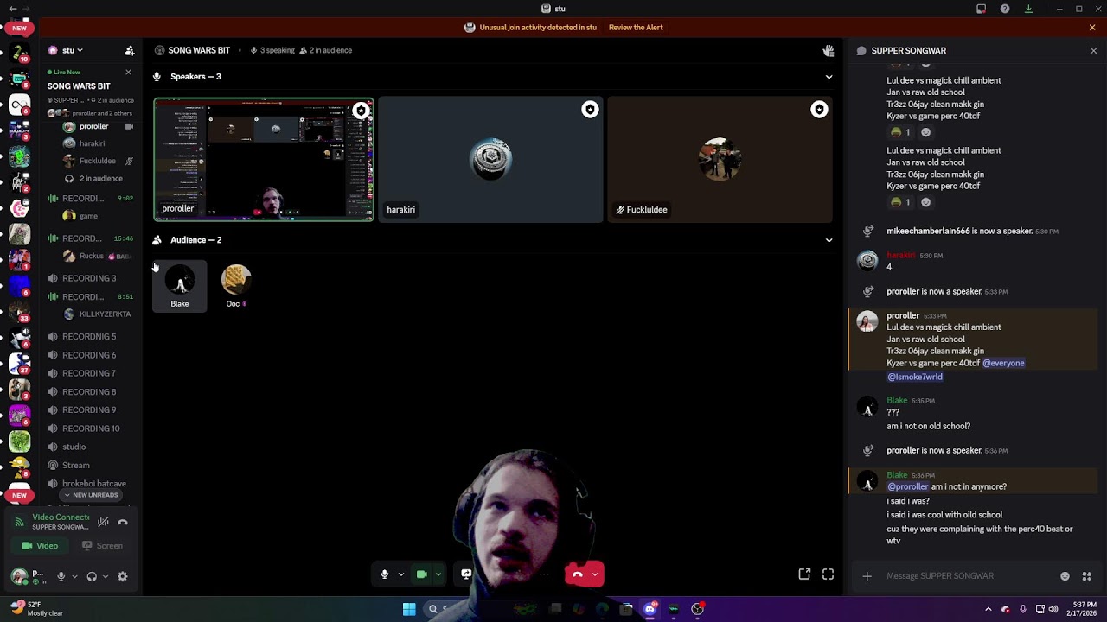Viewport: 1107px width, 622px height.
Task: Leave the stage with the red hang-up button
Action: coord(578,574)
